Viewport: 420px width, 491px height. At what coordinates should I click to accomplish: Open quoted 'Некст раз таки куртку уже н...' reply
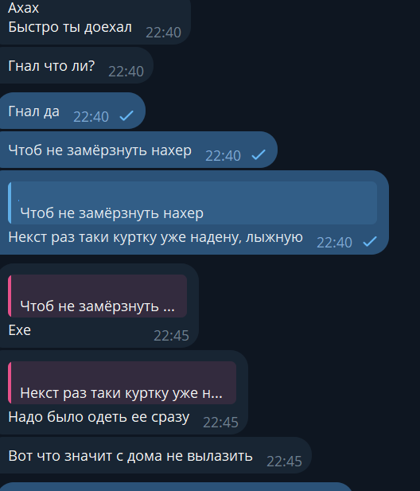pyautogui.click(x=122, y=383)
